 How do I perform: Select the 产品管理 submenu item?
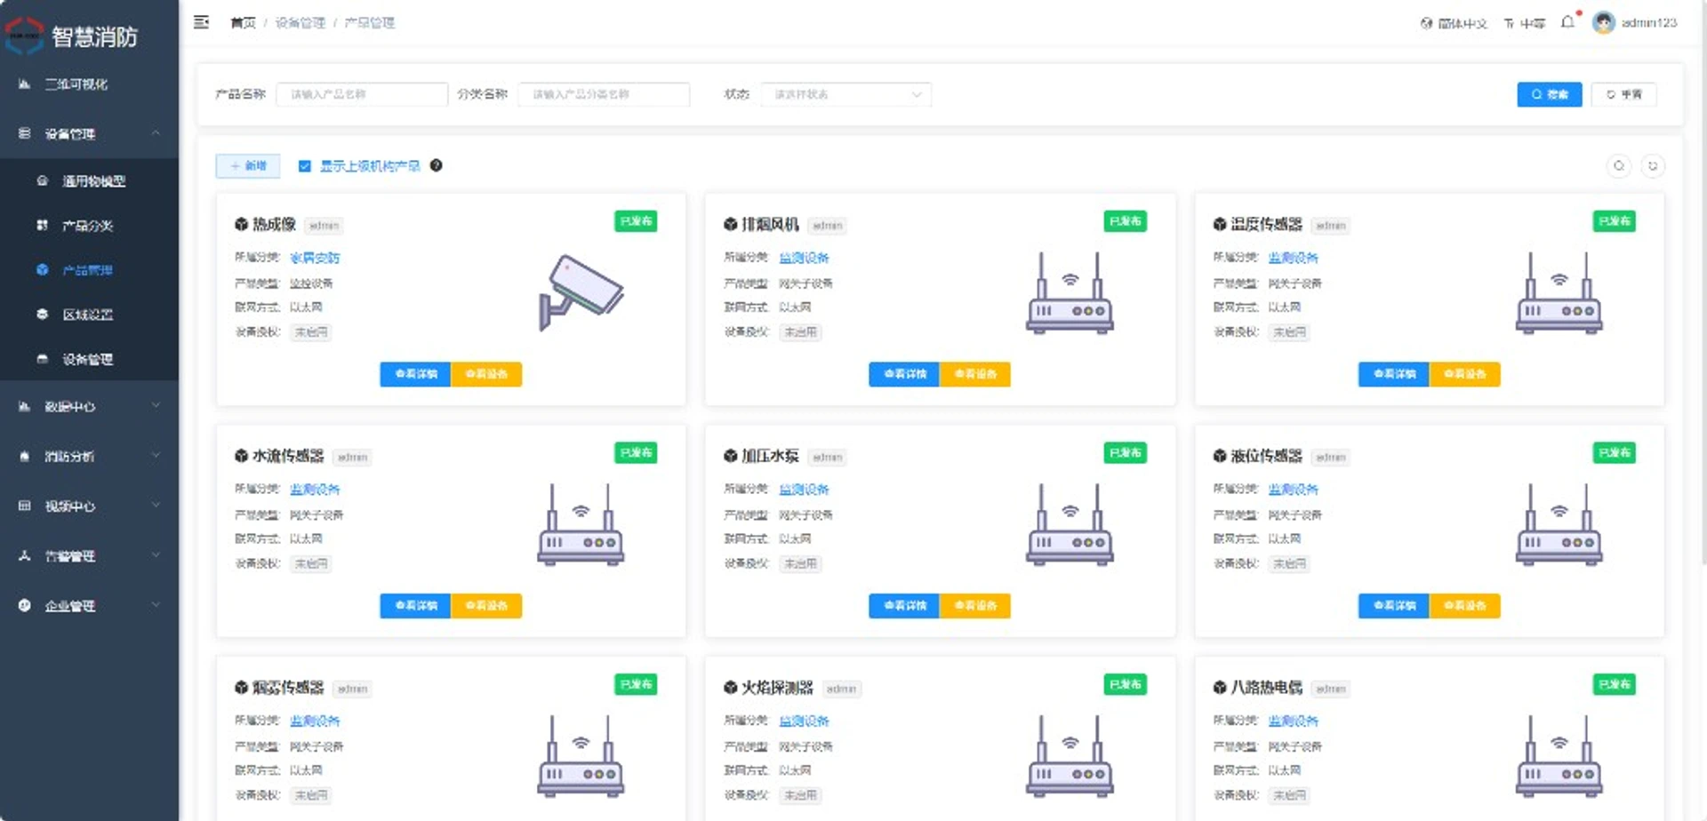89,270
